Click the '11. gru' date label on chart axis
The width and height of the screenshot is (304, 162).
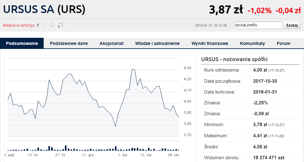[88, 155]
